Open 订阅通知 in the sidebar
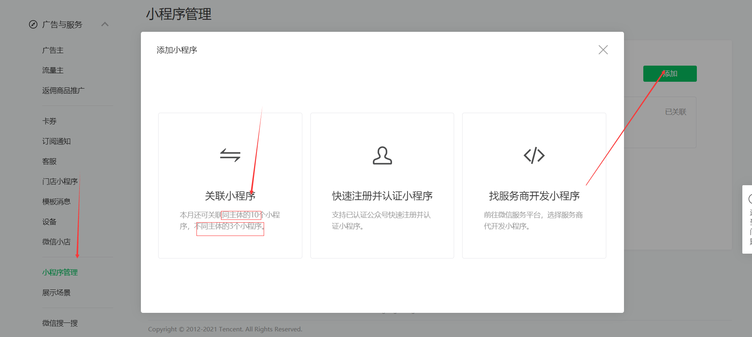Screen dimensions: 752x337 click(56, 141)
